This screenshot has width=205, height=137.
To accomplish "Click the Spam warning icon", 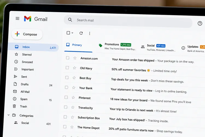I will pyautogui.click(x=15, y=99).
